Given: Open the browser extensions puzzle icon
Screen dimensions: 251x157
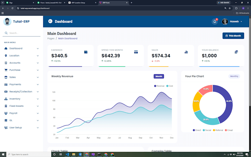Looking at the screenshot, I should 236,8.
